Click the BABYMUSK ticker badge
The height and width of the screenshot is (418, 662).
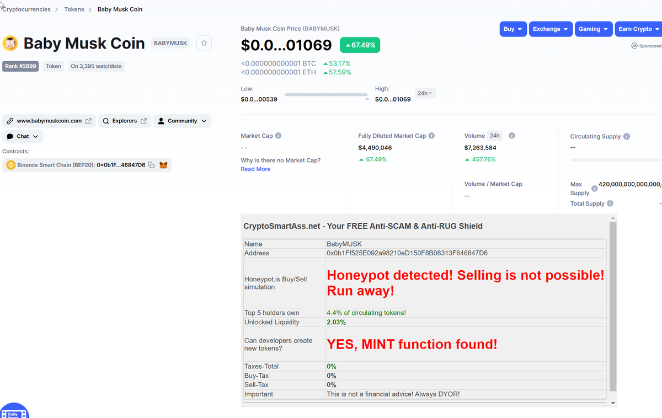pos(170,43)
